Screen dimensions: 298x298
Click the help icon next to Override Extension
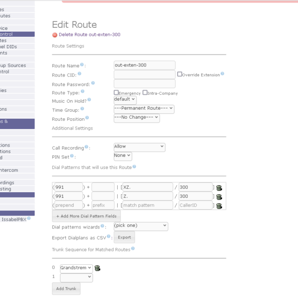tap(223, 74)
